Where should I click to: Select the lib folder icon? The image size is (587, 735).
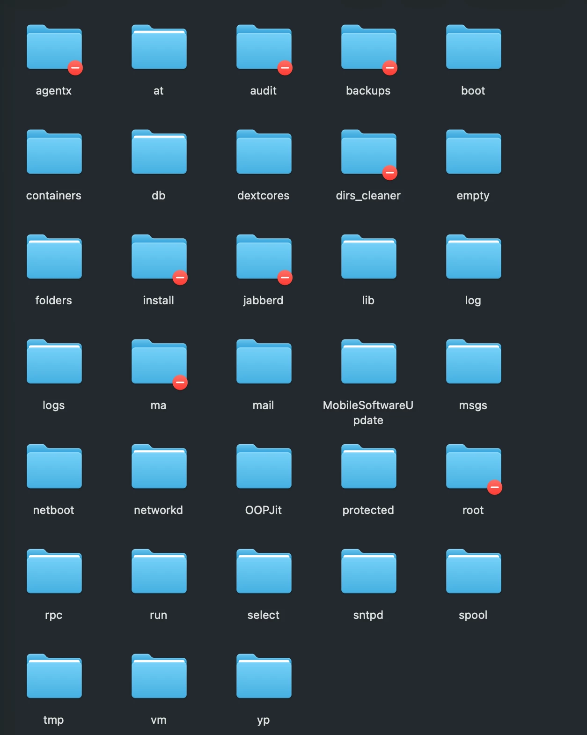[x=369, y=257]
